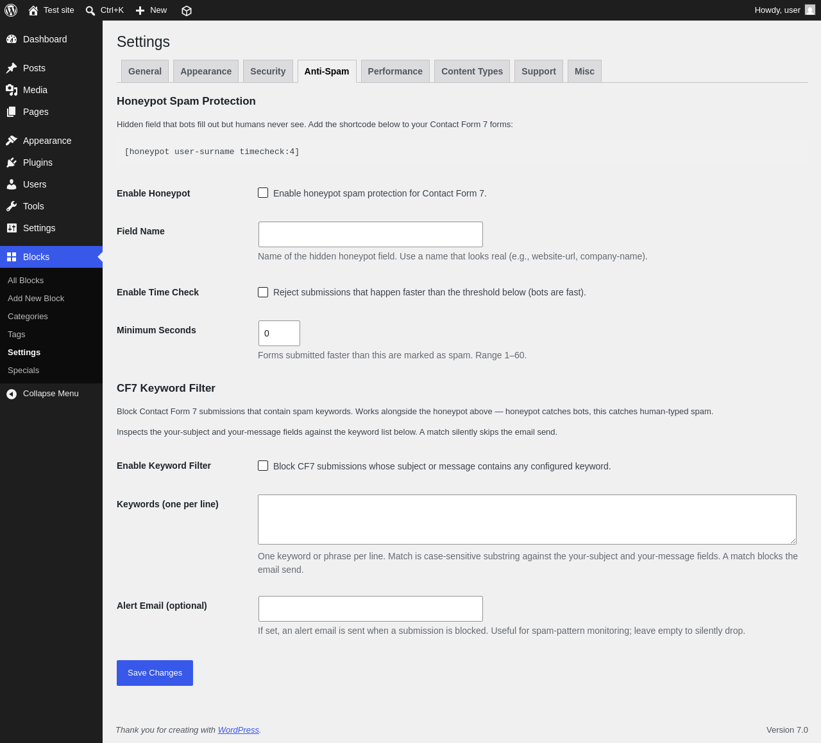Click the Keywords textarea

click(x=527, y=520)
